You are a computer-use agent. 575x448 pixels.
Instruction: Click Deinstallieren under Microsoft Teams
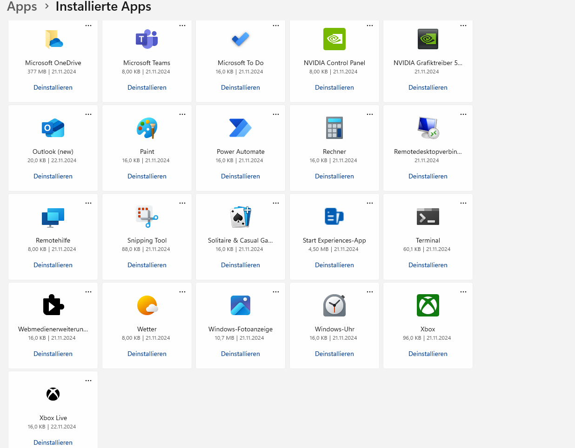click(147, 87)
